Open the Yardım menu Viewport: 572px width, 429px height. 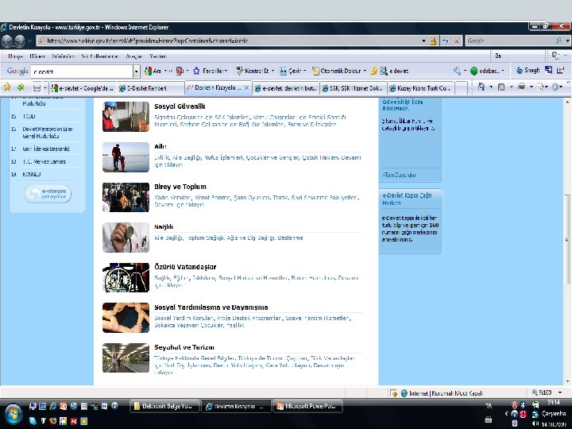pos(157,56)
